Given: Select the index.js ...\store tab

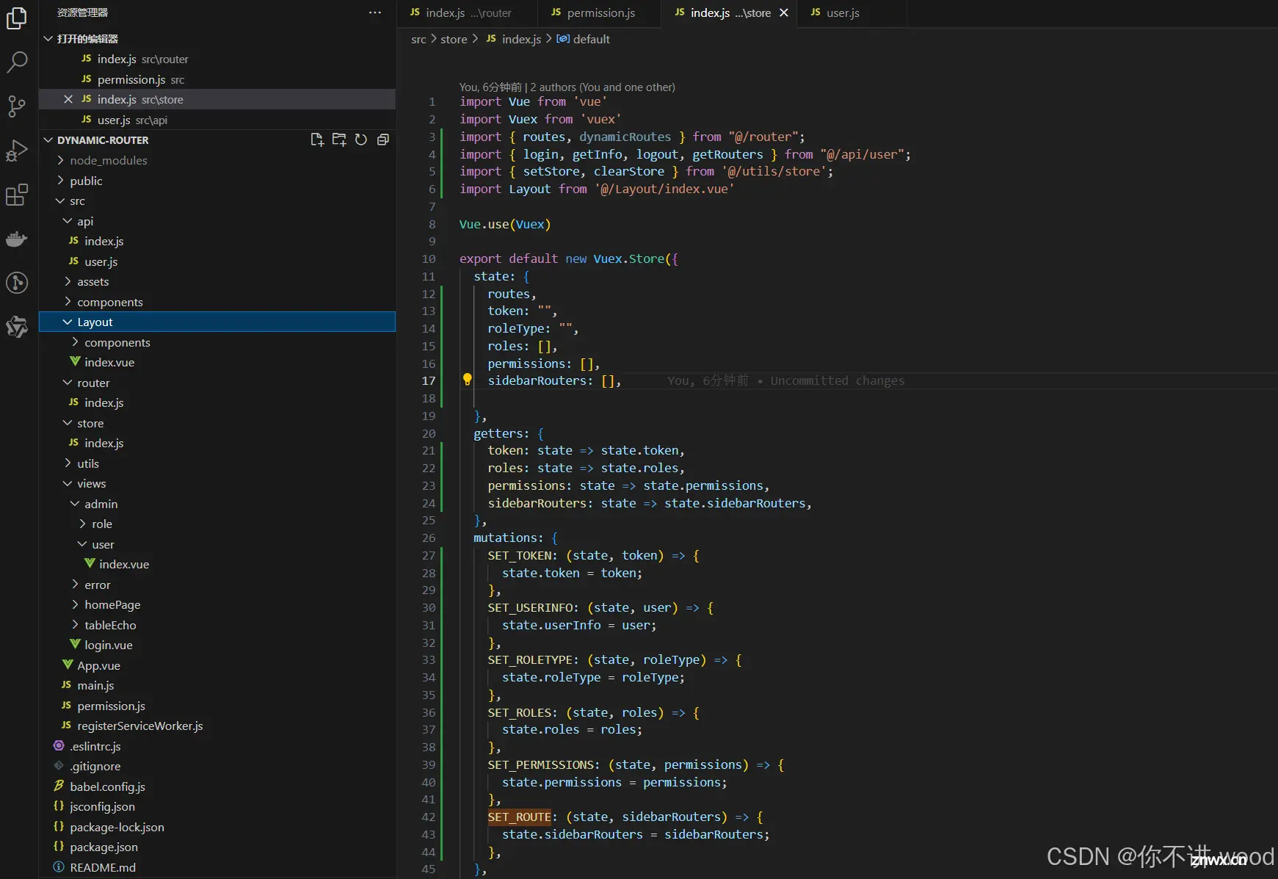Looking at the screenshot, I should (x=730, y=13).
